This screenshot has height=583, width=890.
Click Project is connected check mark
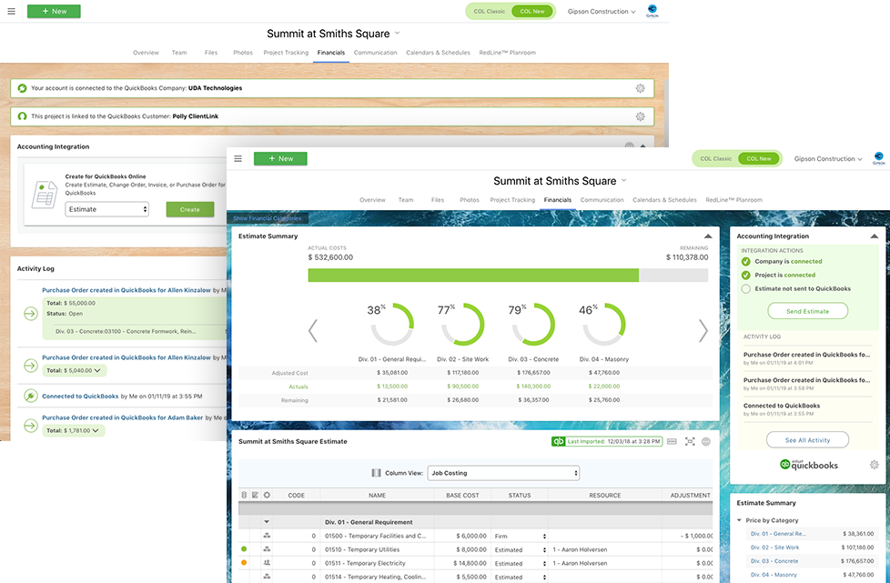pyautogui.click(x=746, y=275)
